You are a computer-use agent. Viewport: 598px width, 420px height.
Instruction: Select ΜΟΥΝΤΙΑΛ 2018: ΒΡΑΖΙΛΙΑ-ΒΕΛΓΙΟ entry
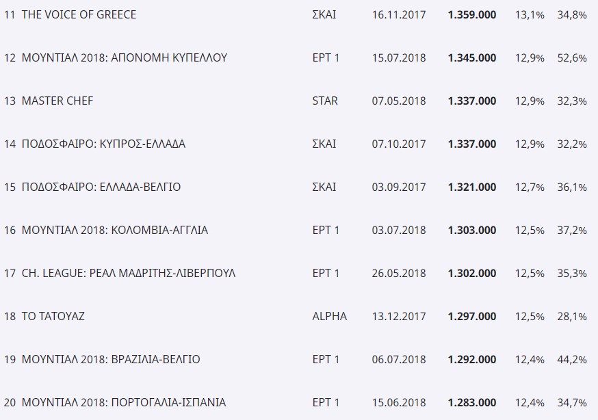pyautogui.click(x=111, y=359)
